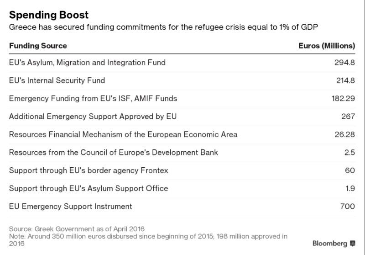Viewport: 365px width, 255px height.
Task: Select the 182.29 amount
Action: coord(342,98)
